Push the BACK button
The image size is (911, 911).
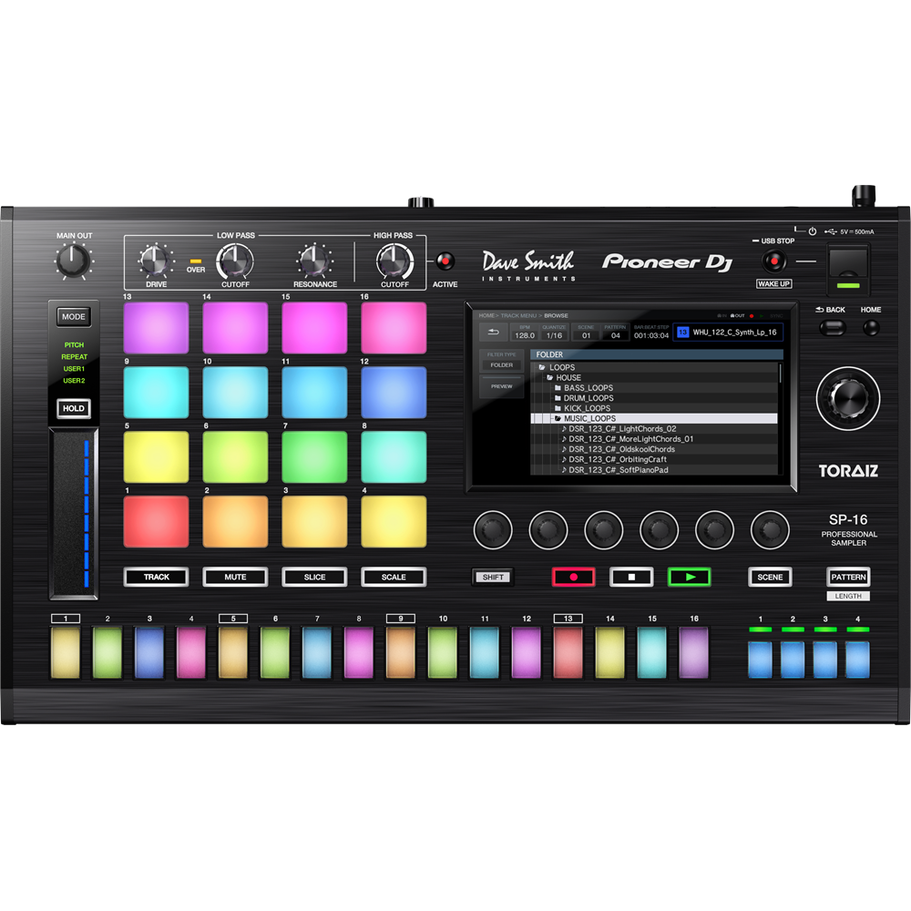(833, 328)
